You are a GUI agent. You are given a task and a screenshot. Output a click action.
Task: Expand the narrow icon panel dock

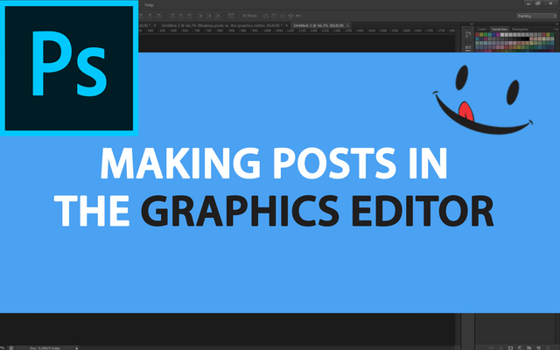472,24
